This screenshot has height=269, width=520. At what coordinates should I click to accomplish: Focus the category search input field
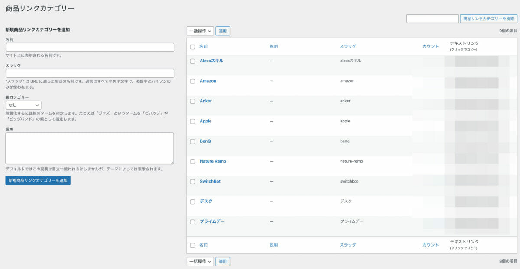[x=432, y=19]
